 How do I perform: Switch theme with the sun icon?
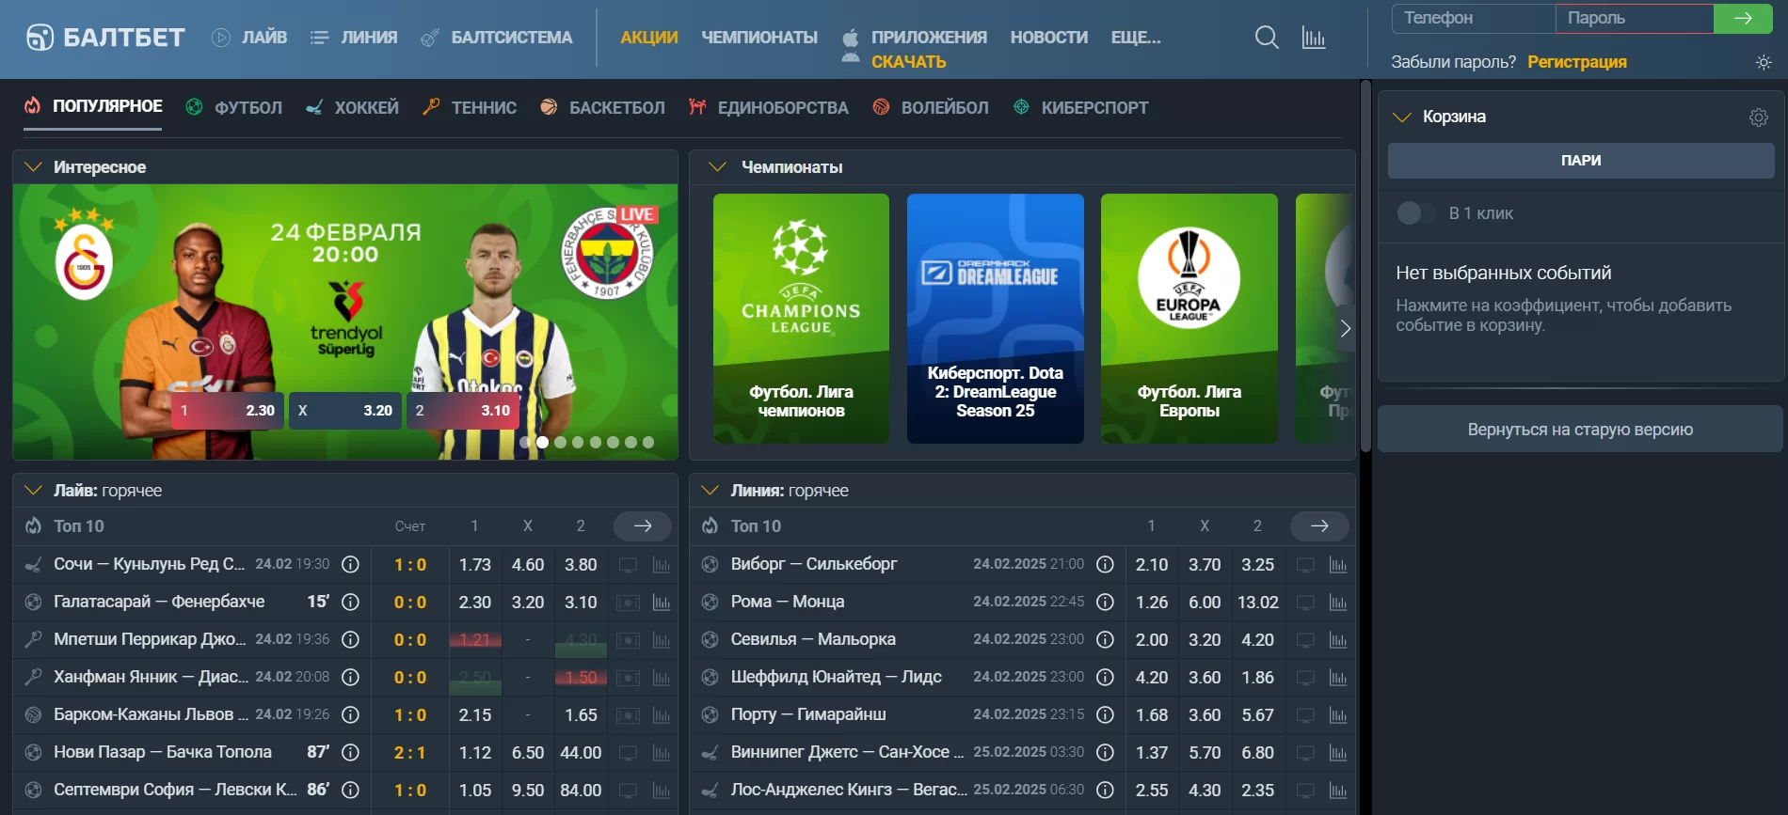tap(1763, 62)
